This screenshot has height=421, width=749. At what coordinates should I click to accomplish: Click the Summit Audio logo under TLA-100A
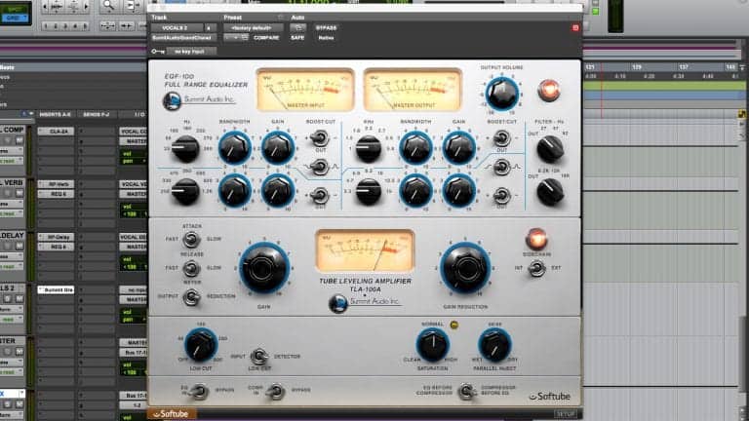pos(366,303)
